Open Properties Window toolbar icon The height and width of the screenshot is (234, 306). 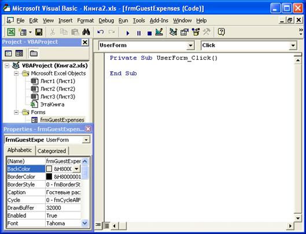tap(185, 32)
